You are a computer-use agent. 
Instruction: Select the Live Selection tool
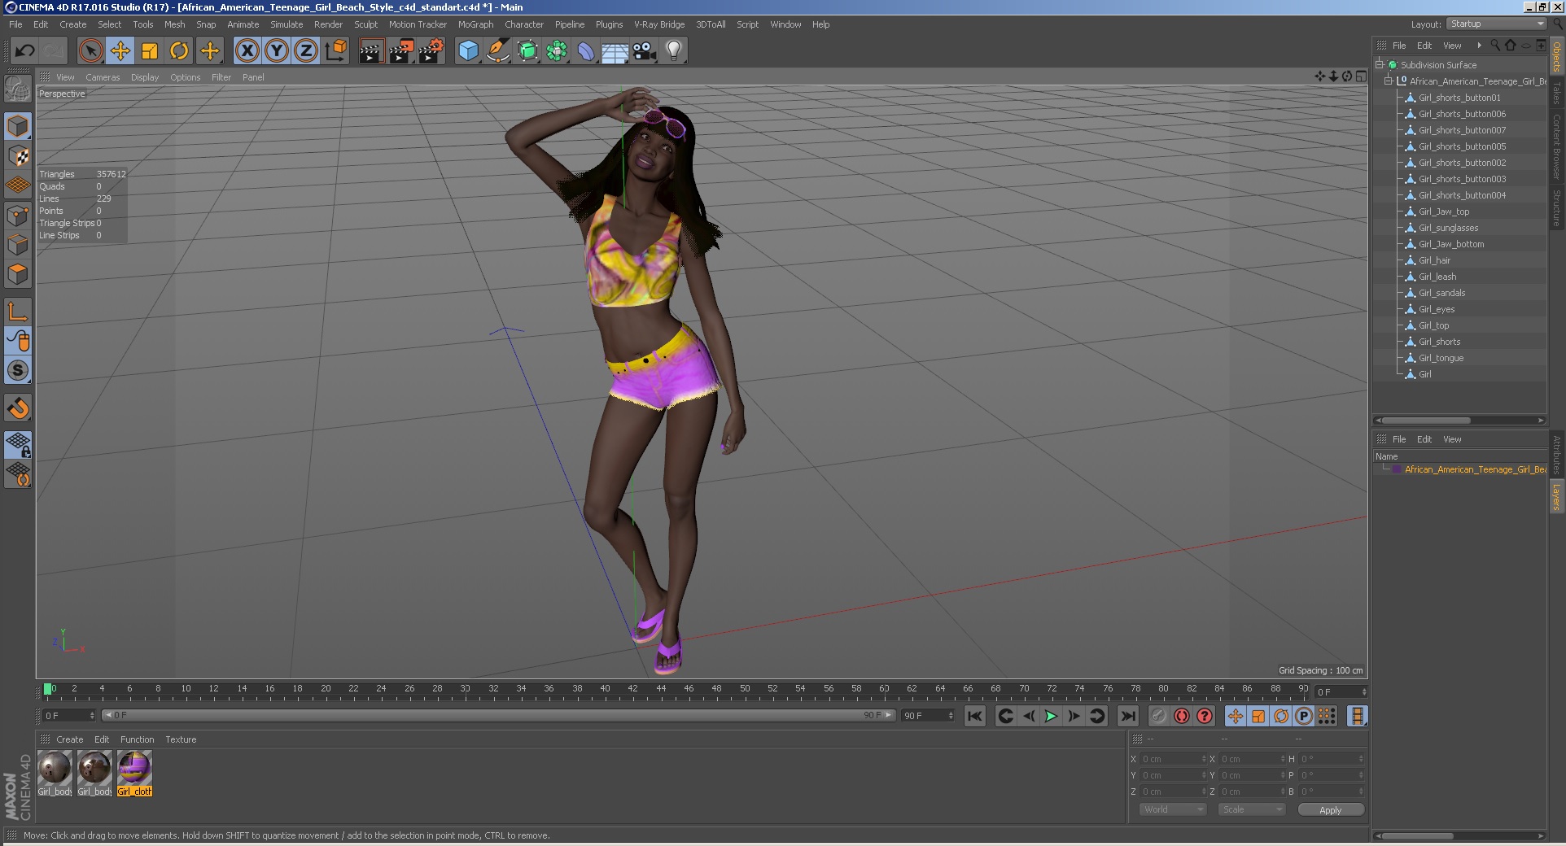tap(91, 51)
